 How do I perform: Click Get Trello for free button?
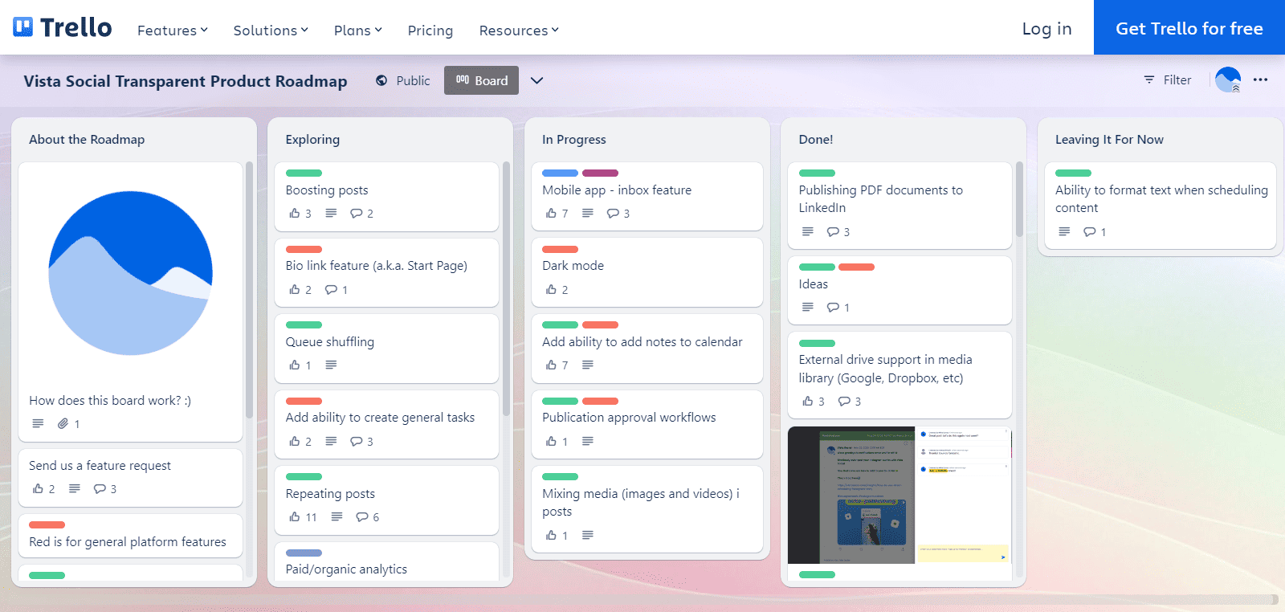(1189, 28)
